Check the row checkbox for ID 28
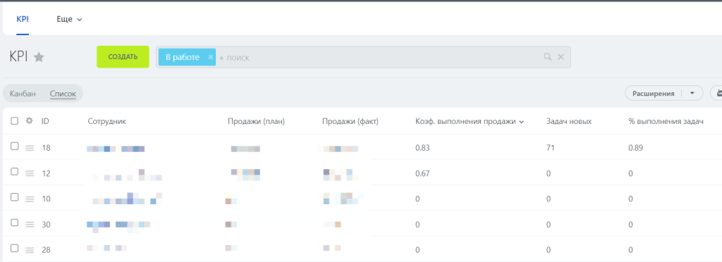 pyautogui.click(x=14, y=248)
